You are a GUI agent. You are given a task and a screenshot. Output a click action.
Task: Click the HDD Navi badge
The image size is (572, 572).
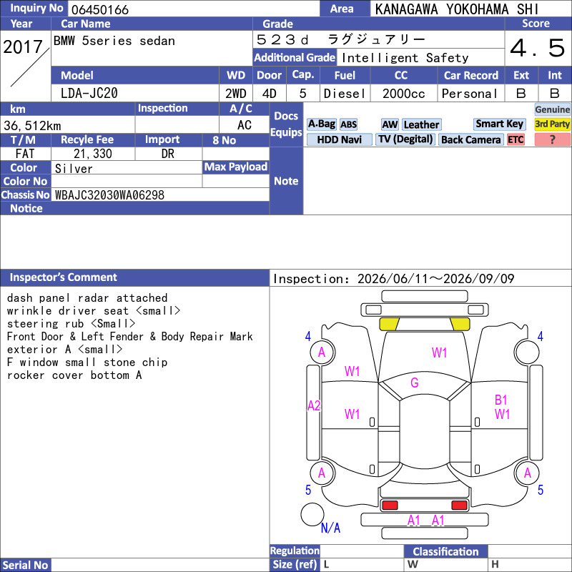339,139
